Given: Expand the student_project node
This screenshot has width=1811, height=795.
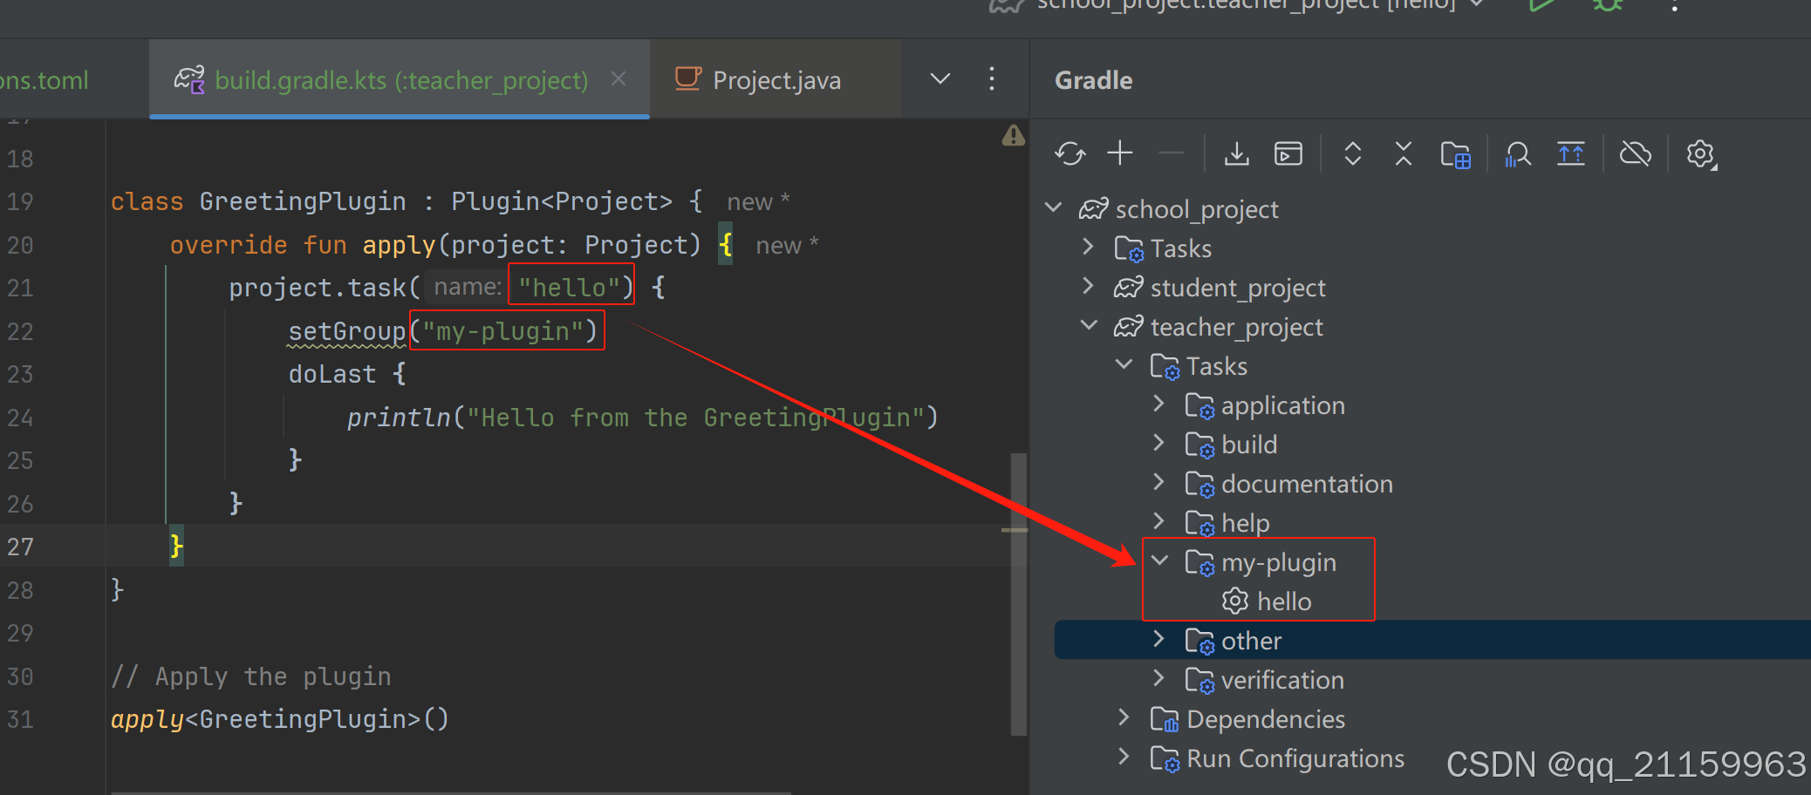Looking at the screenshot, I should [x=1088, y=287].
